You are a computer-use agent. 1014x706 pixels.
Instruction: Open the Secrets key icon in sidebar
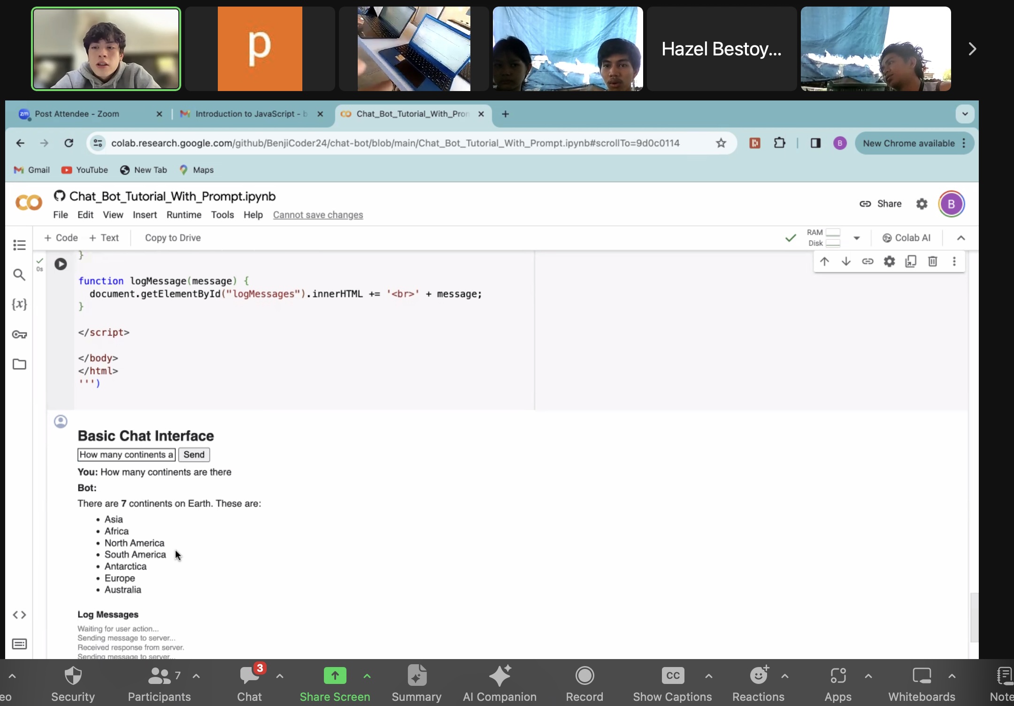tap(19, 334)
